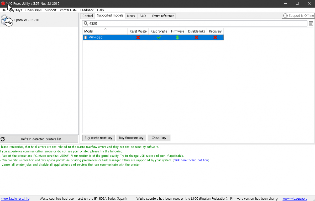This screenshot has width=315, height=201.
Task: Sort by the Firmware column header
Action: (177, 31)
